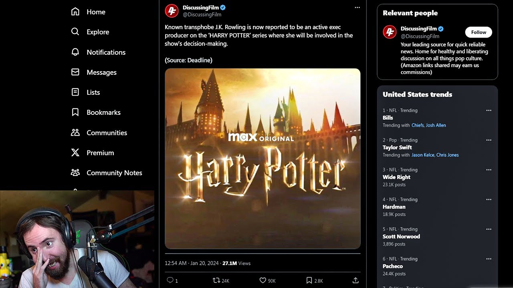513x288 pixels.
Task: Open DiscussingFilm avatar in Relevant people
Action: tap(390, 32)
